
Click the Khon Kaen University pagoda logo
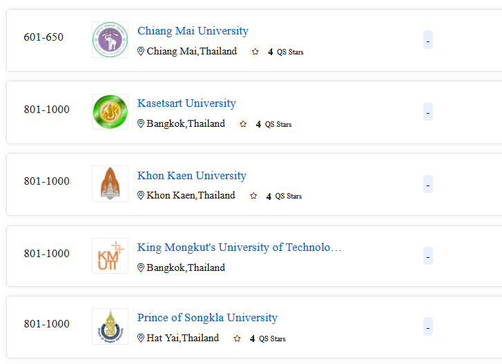click(x=110, y=184)
